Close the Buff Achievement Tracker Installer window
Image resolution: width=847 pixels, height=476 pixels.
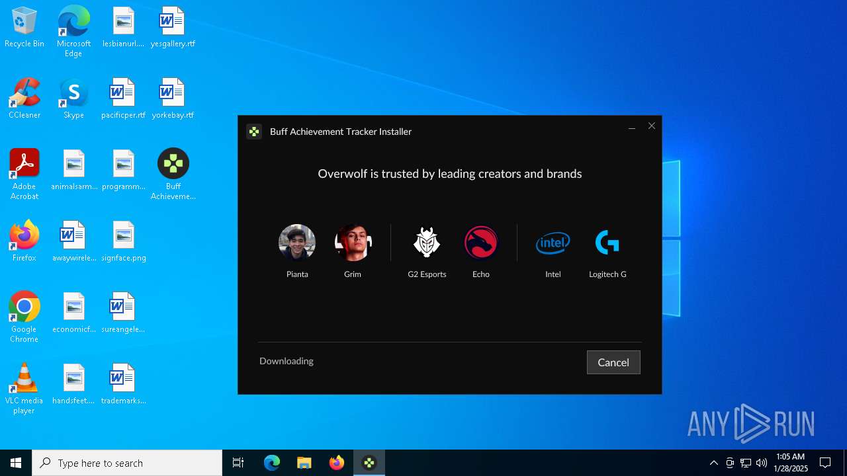[652, 126]
